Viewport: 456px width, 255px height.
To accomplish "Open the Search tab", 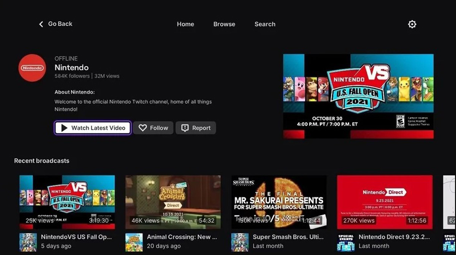I will [265, 24].
